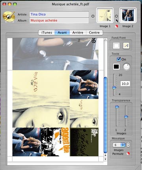Click the text rotation knob
142x170 pixels.
coord(127,67)
